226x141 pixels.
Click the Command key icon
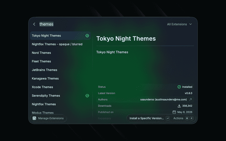click(187, 118)
